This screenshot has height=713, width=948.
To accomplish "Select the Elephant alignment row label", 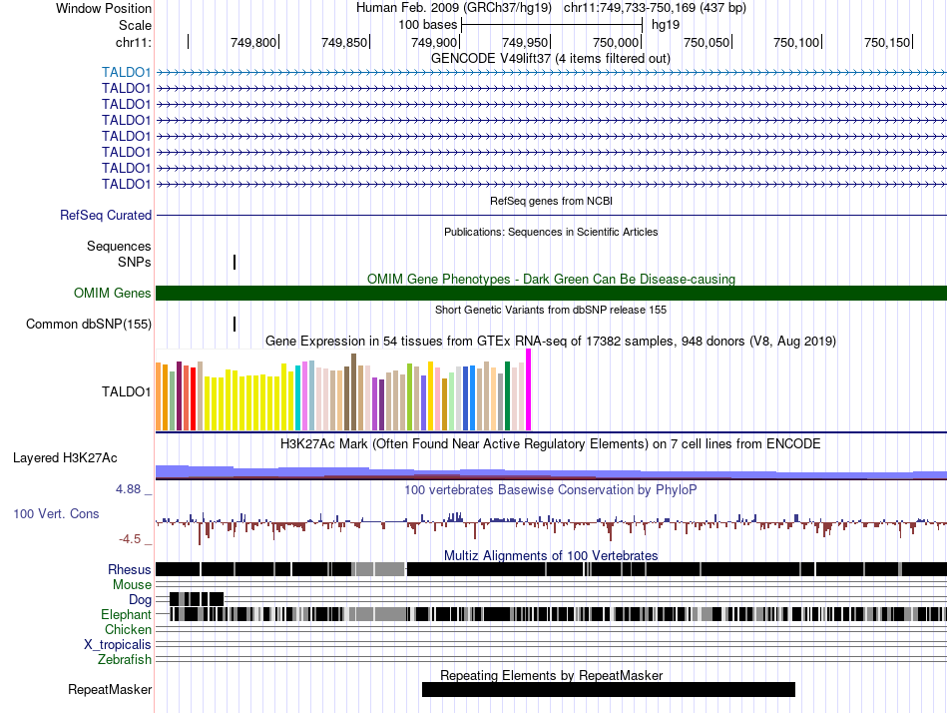I will 126,614.
